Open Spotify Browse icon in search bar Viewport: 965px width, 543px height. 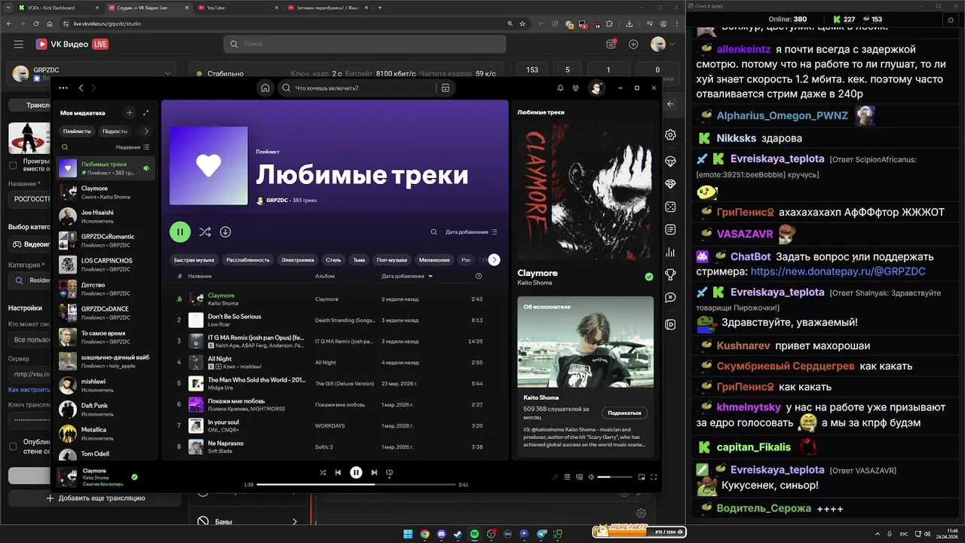tap(446, 88)
